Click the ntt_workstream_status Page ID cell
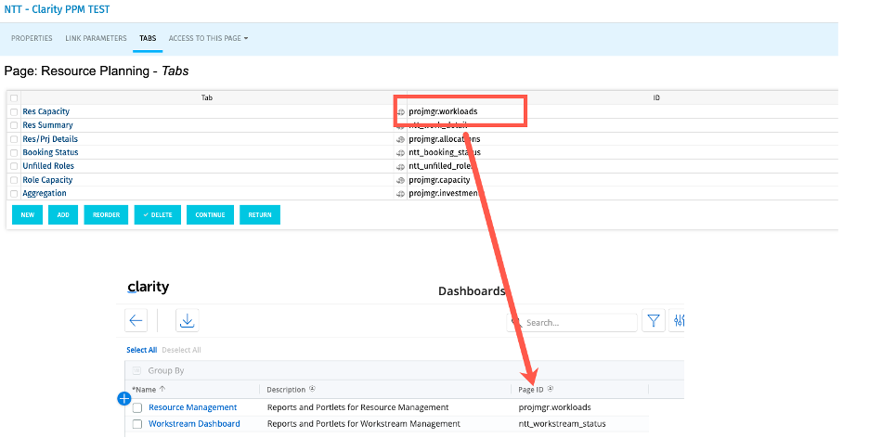Viewport: 869px width, 438px height. (x=562, y=424)
